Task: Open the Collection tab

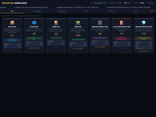Action: (62, 11)
